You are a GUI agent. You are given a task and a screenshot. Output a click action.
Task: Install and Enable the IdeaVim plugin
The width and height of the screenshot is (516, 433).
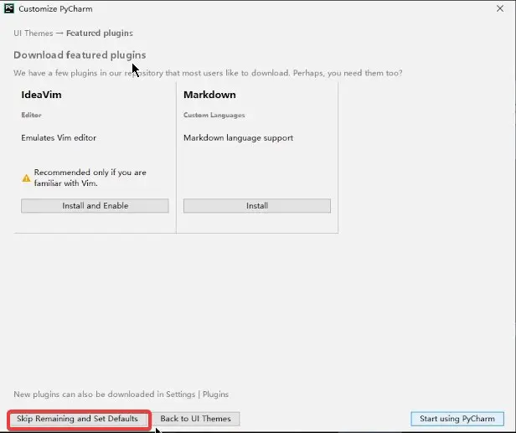tap(95, 206)
